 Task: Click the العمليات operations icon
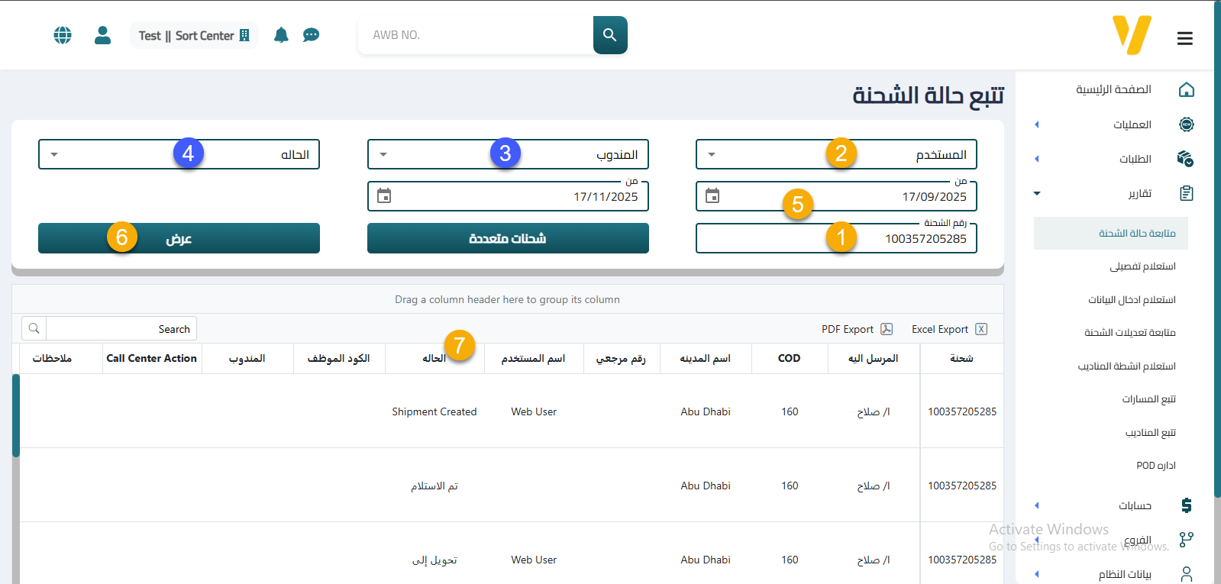tap(1187, 124)
